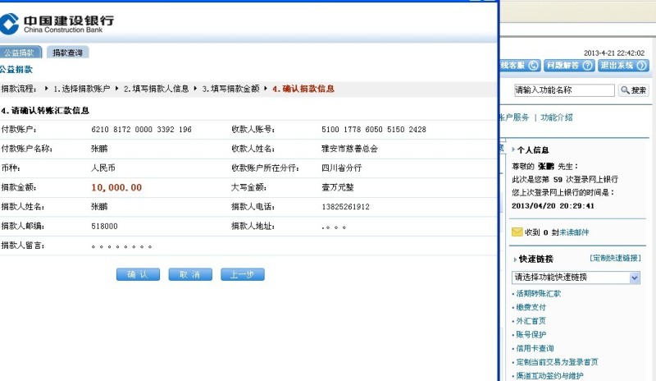This screenshot has height=381, width=656.
Task: Switch to the 捐款查询 tab
Action: click(x=67, y=53)
